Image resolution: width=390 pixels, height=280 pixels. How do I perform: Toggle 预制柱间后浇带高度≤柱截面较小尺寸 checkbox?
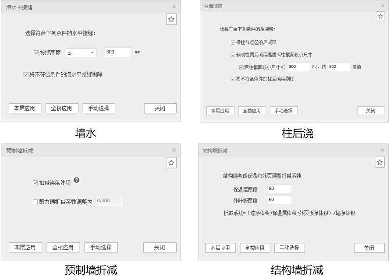(x=233, y=55)
